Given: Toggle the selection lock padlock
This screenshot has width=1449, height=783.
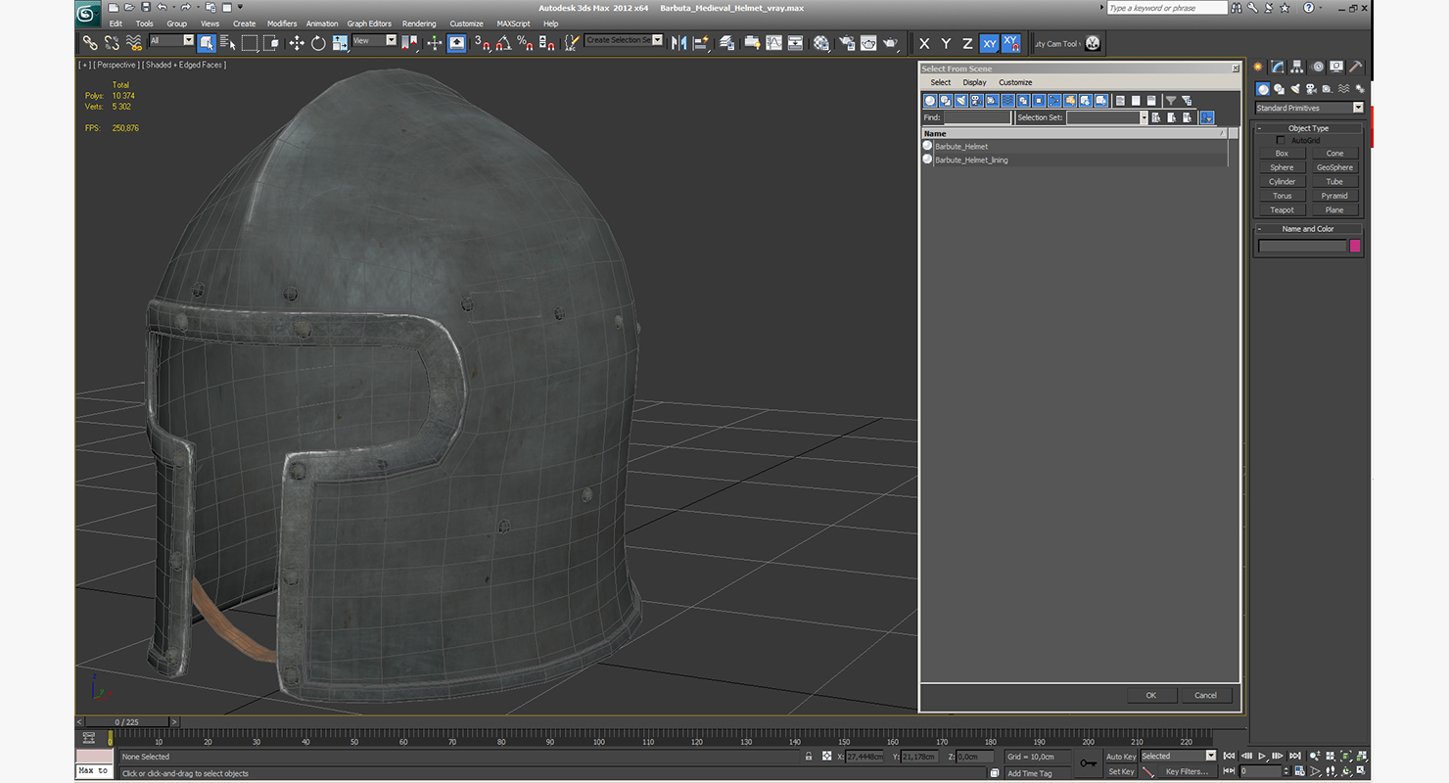Looking at the screenshot, I should [808, 757].
